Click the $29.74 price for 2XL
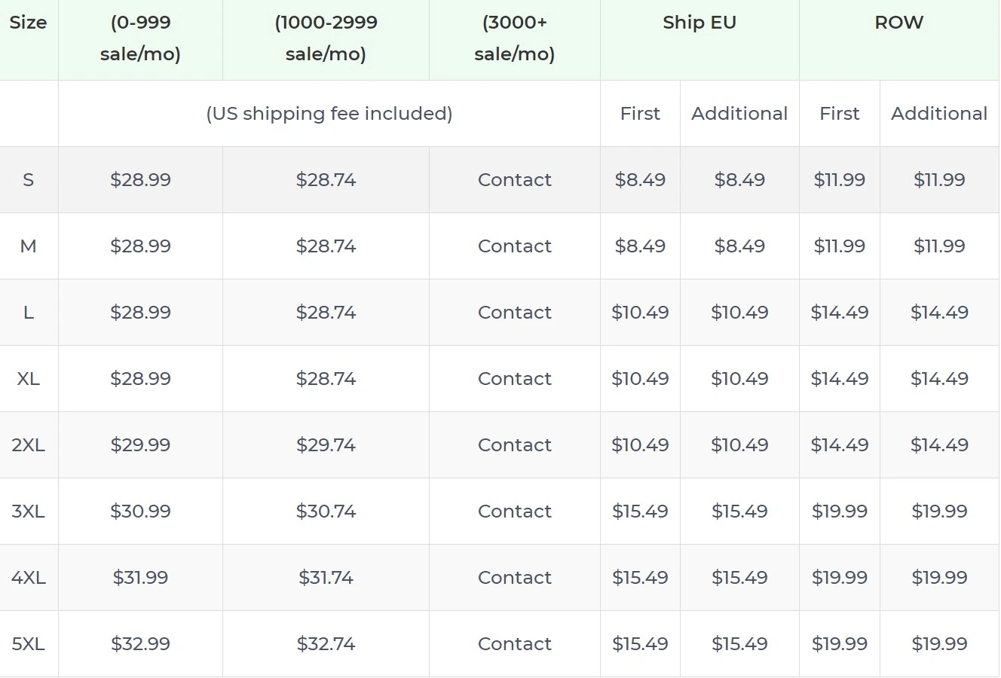The width and height of the screenshot is (1001, 678). tap(326, 445)
